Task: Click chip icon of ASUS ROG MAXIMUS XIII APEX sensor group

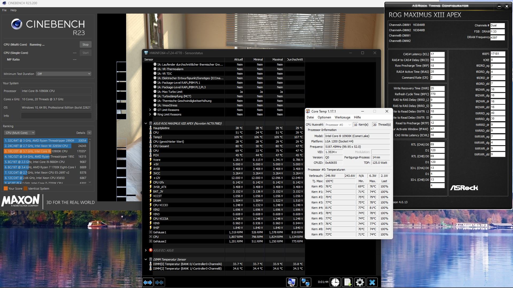Action: tap(151, 123)
